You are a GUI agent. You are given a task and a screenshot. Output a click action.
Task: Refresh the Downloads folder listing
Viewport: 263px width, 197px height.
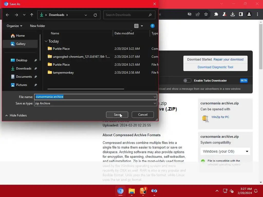pos(95,15)
